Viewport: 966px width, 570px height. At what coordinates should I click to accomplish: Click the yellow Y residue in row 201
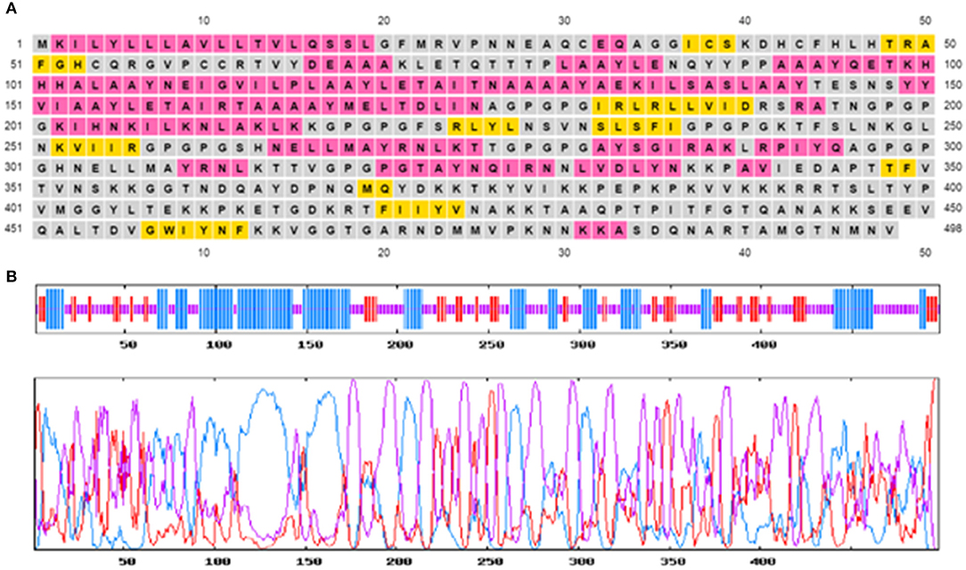(x=492, y=126)
